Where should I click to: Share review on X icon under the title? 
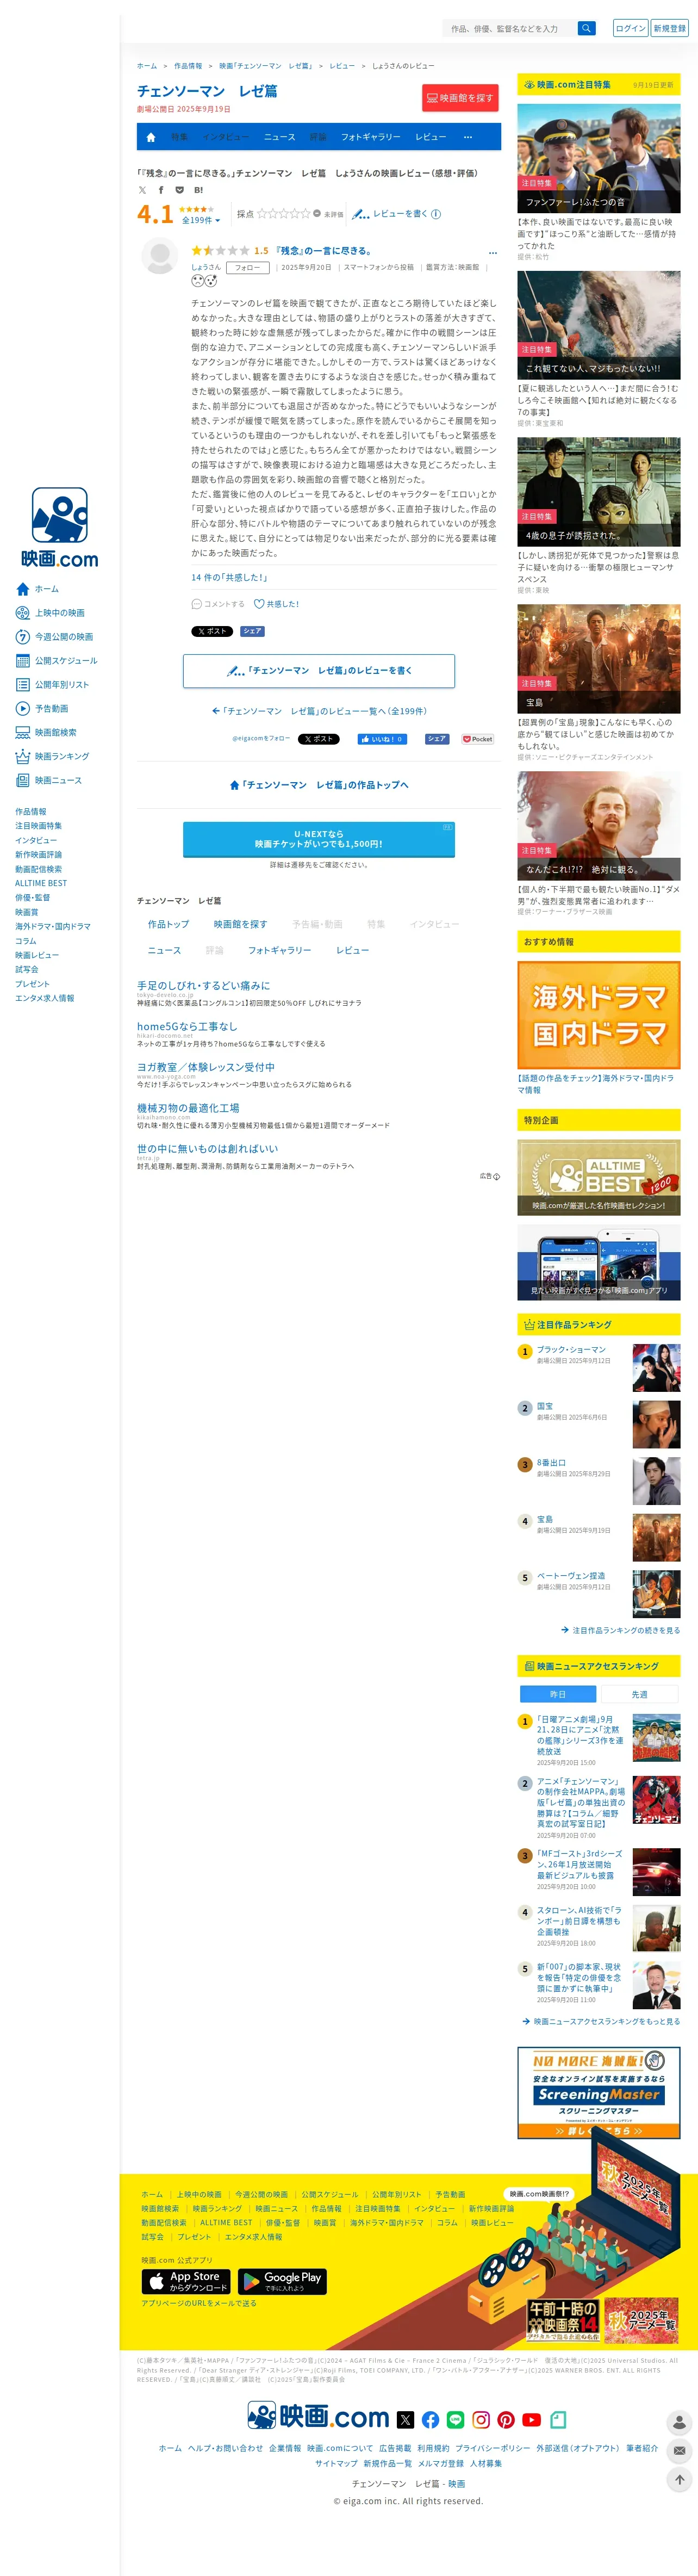(x=142, y=190)
